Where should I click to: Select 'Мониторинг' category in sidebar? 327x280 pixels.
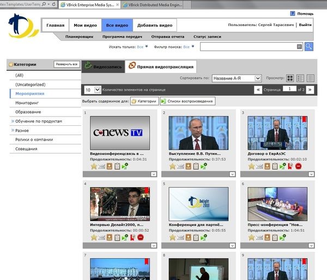coord(27,102)
